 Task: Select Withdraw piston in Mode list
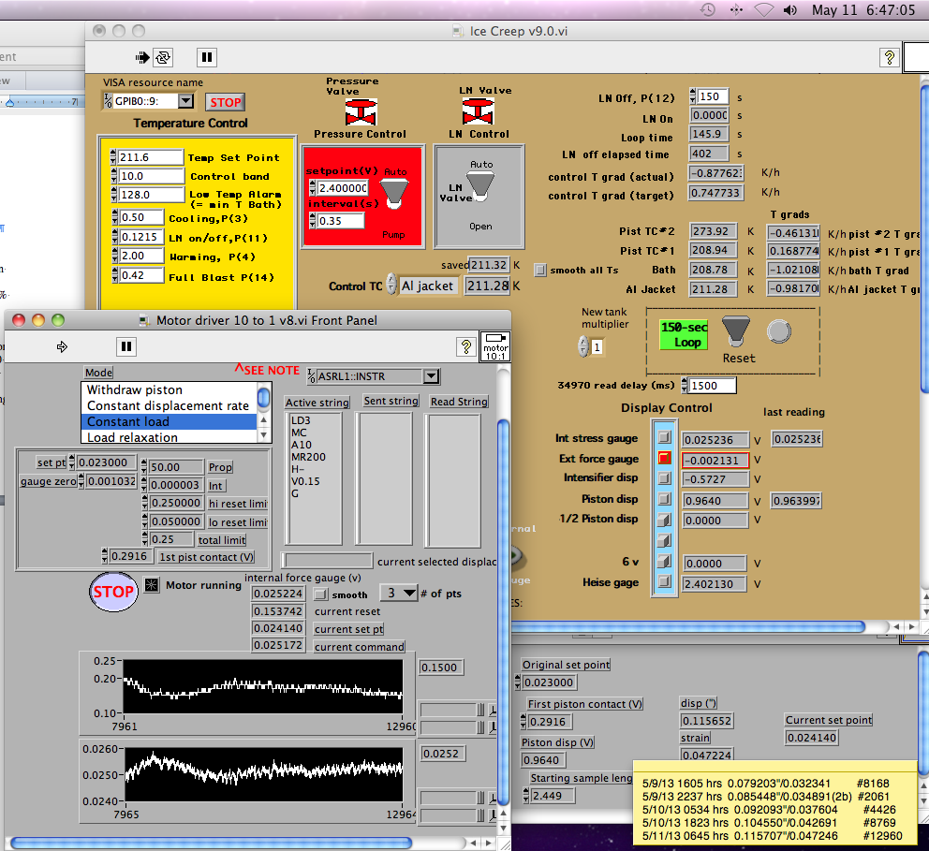point(135,389)
